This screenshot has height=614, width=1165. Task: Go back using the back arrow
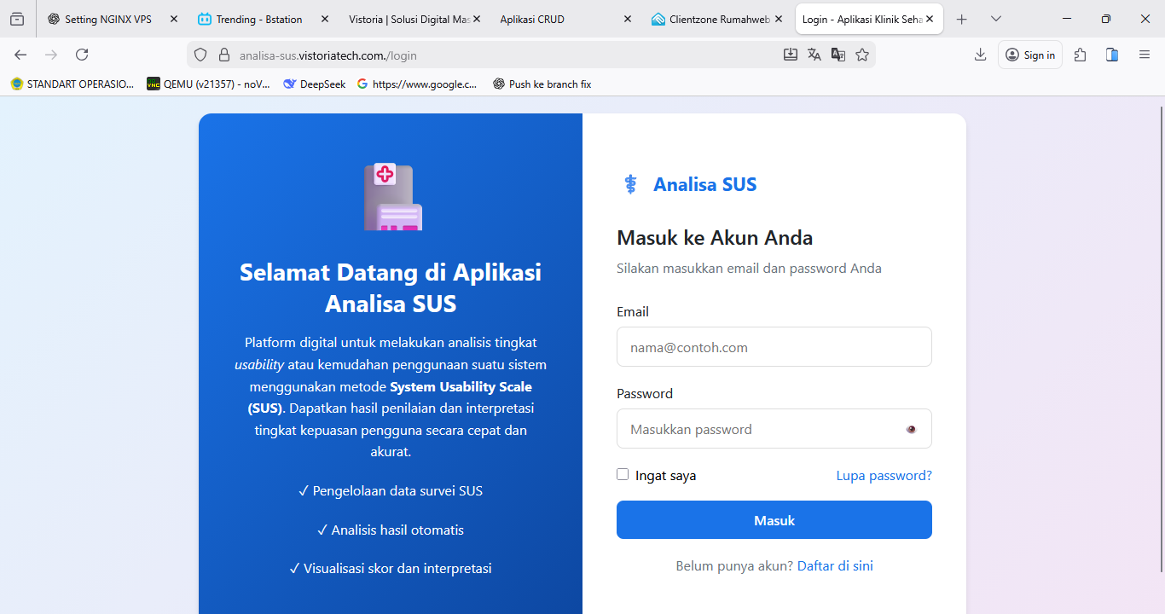(20, 54)
